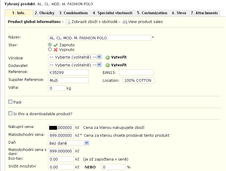Open the Dodavatel supplier dropdown
226x171 pixels.
[75, 65]
